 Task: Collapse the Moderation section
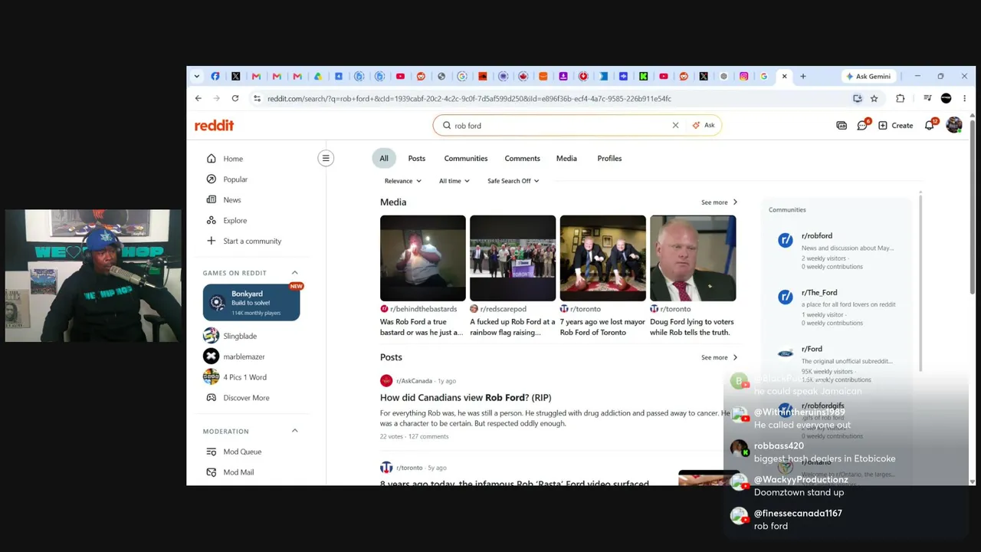pos(294,431)
